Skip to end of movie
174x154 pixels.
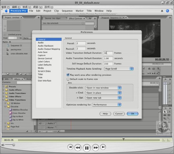(x=103, y=147)
